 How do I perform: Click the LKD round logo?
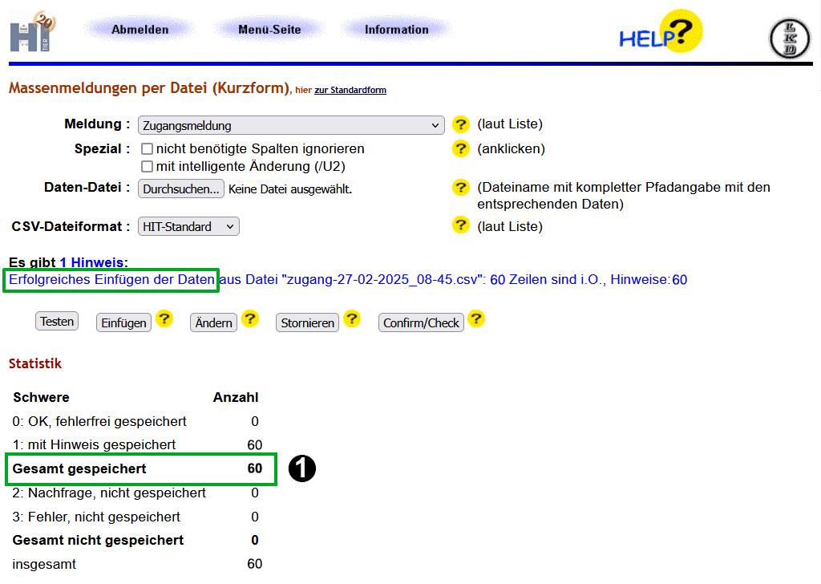789,39
